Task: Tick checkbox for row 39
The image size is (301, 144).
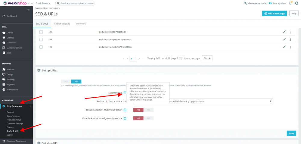Action: [x=41, y=39]
